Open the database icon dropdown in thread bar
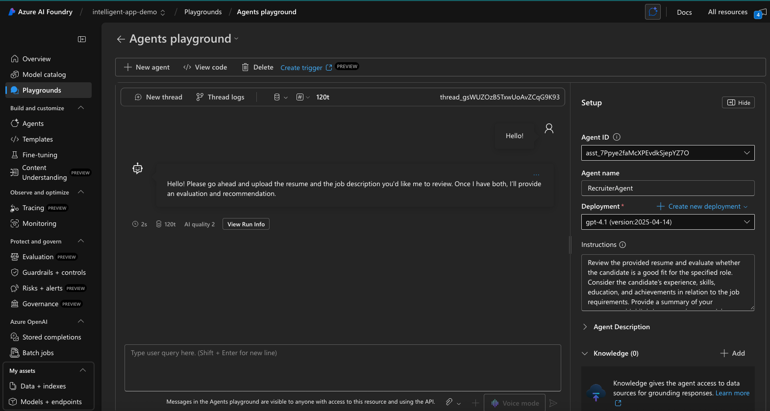This screenshot has width=770, height=411. tap(280, 97)
